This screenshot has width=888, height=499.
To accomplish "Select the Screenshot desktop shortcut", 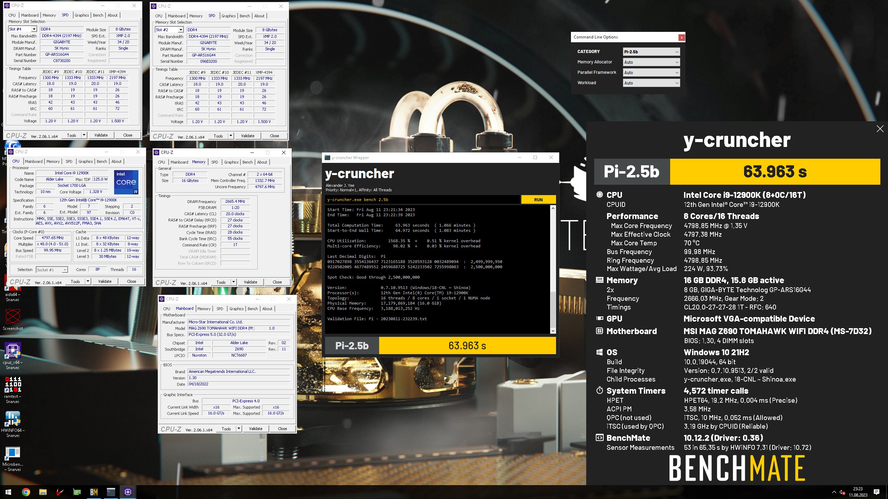I will (x=13, y=319).
